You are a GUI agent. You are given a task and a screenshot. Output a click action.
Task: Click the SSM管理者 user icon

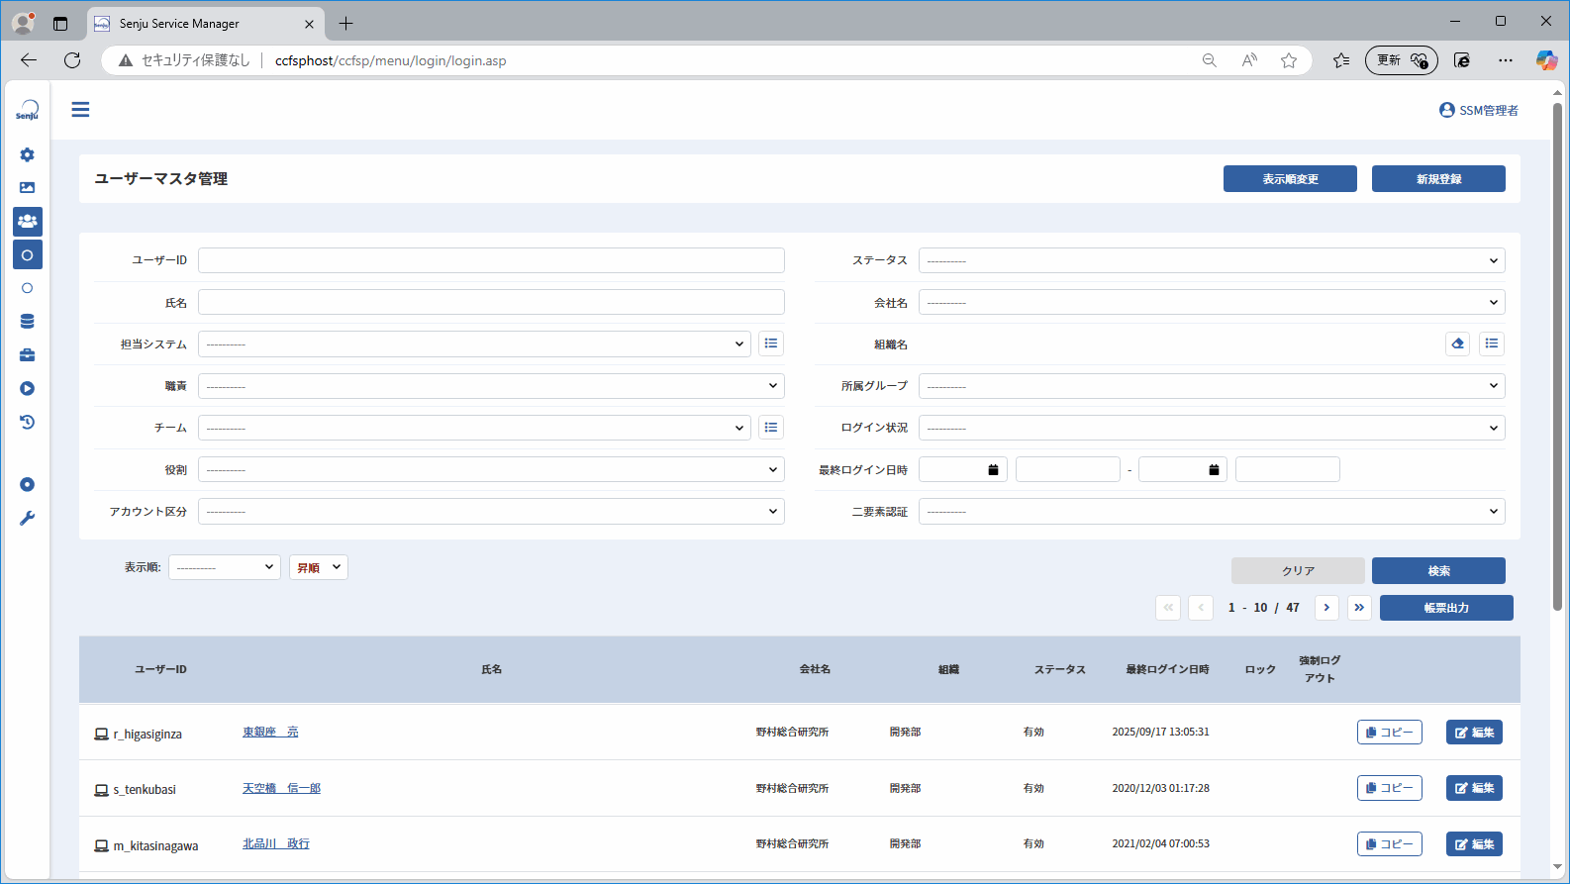click(1447, 110)
